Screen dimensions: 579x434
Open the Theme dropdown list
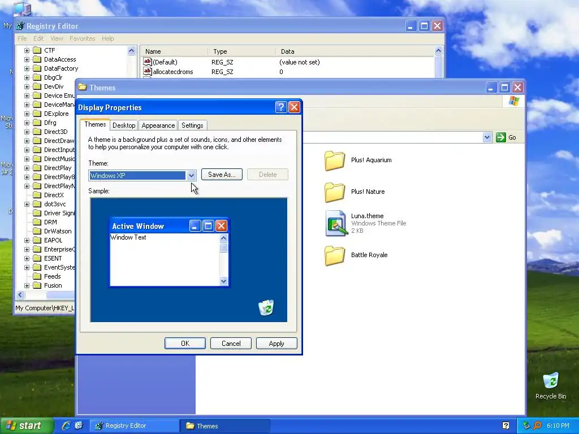pyautogui.click(x=191, y=176)
